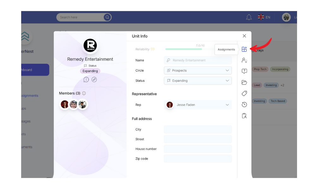Click the Remedy Entertainment title text
This screenshot has height=190, width=316.
click(90, 59)
